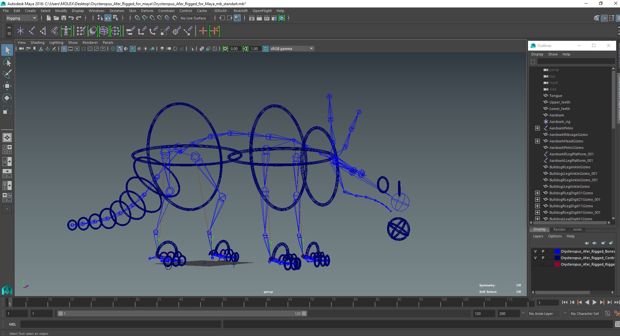Expand the AardvarkHeadGizmo node in Outliner
This screenshot has width=620, height=336.
coord(537,141)
